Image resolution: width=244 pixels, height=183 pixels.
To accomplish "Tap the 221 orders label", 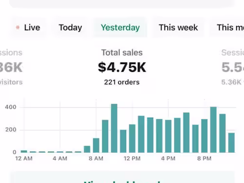I will pyautogui.click(x=122, y=82).
